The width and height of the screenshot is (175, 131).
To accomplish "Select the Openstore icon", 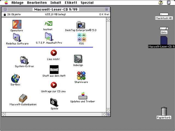I will (x=17, y=24).
